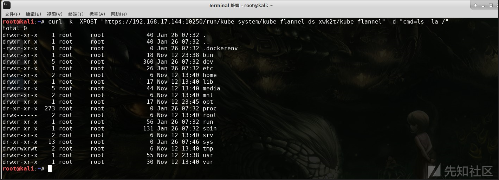Click the 'mnt' directory name
The width and height of the screenshot is (499, 180).
click(208, 95)
